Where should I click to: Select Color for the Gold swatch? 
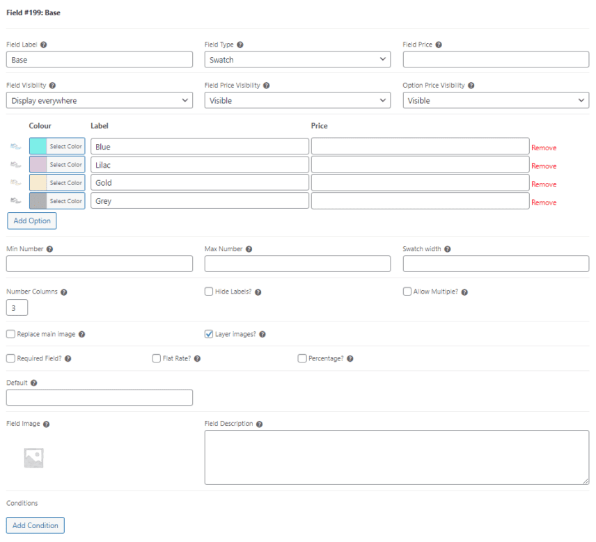[66, 182]
